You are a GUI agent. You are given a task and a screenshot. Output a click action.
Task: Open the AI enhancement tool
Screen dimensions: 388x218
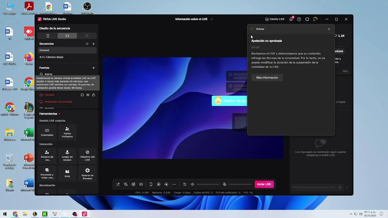click(x=133, y=184)
